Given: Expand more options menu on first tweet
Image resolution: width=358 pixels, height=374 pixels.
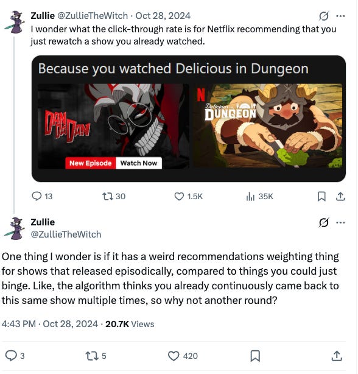Looking at the screenshot, I should coord(340,16).
